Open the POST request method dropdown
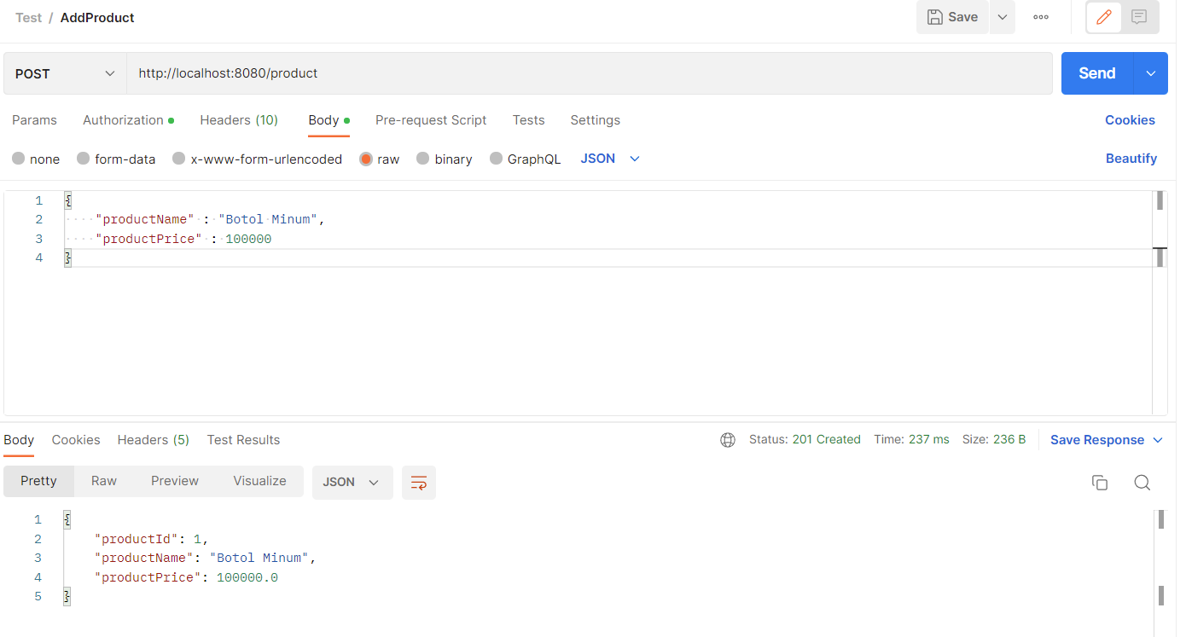 [x=64, y=72]
